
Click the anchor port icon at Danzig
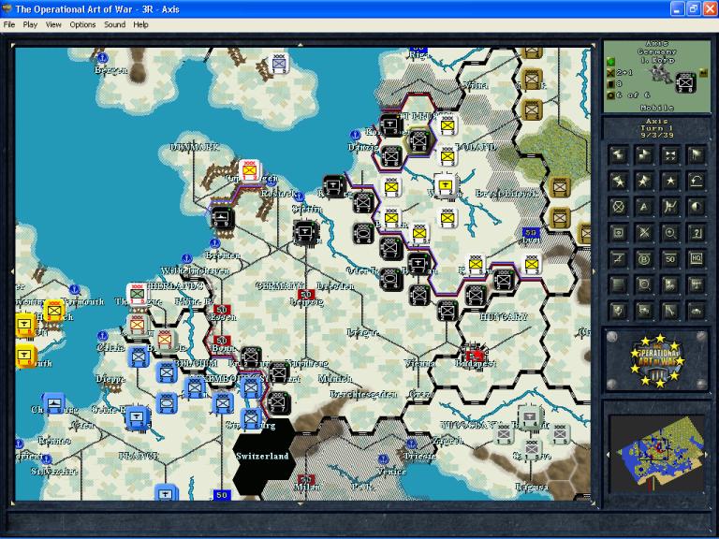tap(355, 135)
